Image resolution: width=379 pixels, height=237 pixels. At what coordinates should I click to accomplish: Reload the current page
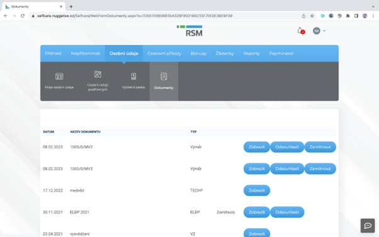pos(23,16)
